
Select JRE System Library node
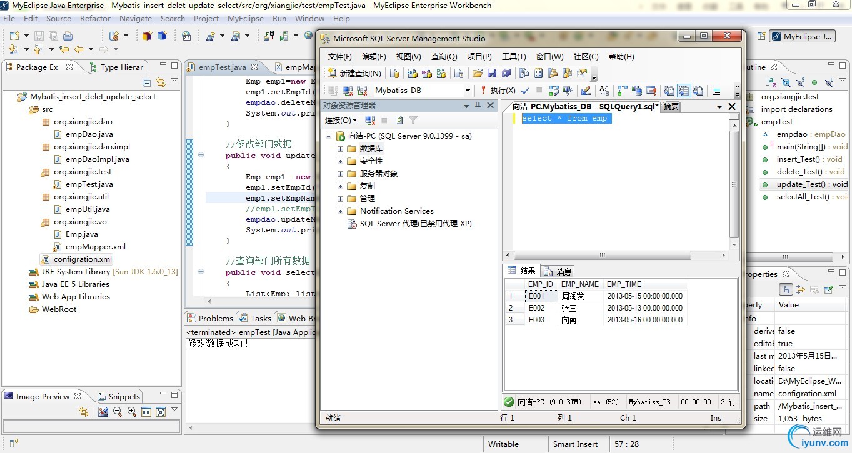(x=103, y=272)
